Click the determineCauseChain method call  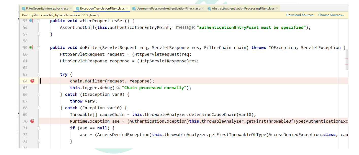pyautogui.click(x=213, y=114)
